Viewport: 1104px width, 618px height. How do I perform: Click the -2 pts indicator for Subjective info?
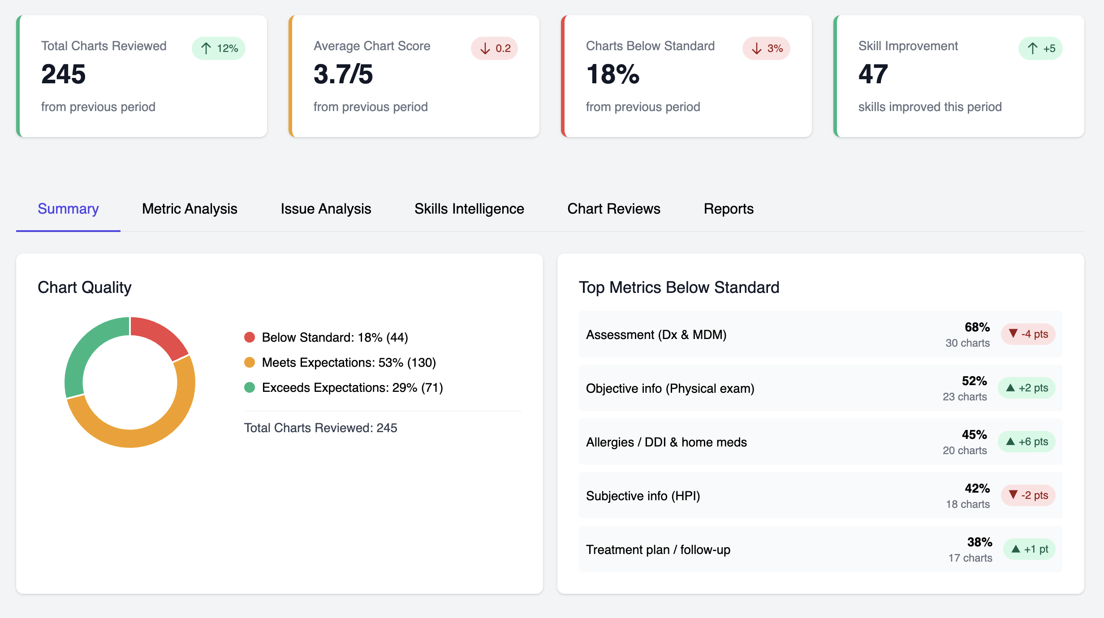[x=1028, y=495]
